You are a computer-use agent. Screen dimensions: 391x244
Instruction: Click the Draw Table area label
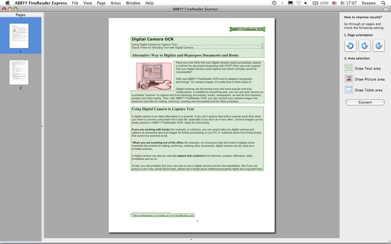coord(369,90)
